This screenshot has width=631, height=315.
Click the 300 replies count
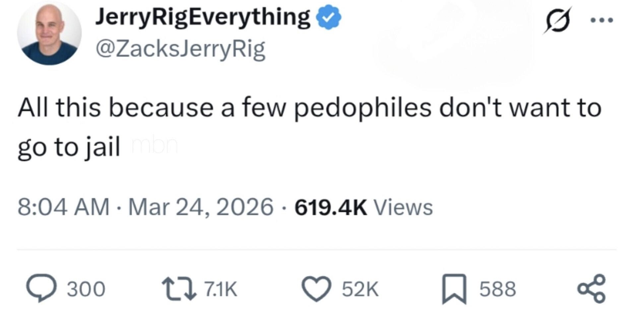(86, 289)
